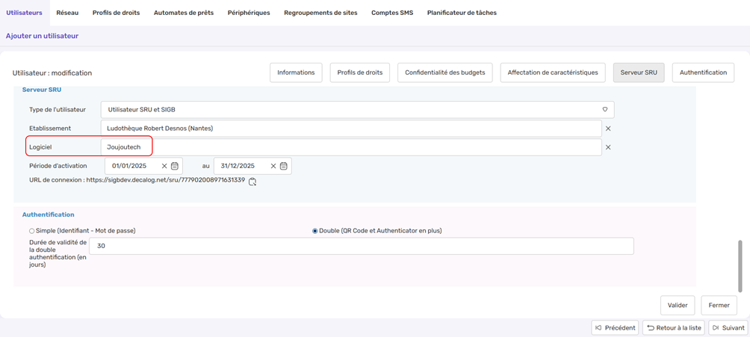Select Double authentication radio option
Screen dimensions: 750x337
[315, 231]
